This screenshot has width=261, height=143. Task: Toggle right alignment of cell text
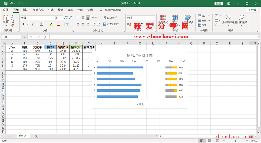88,24
